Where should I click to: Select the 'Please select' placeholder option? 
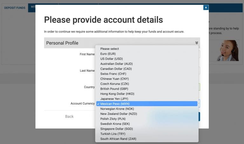click(147, 49)
